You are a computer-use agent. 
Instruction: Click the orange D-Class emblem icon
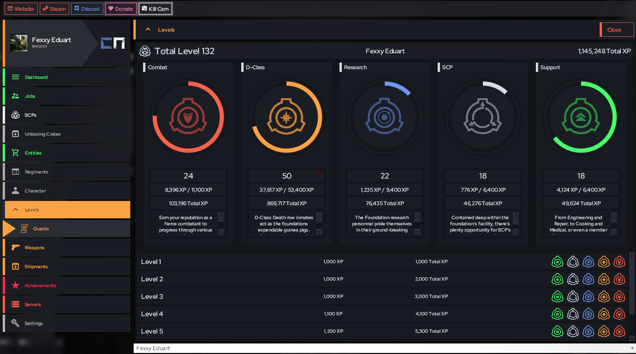point(286,116)
